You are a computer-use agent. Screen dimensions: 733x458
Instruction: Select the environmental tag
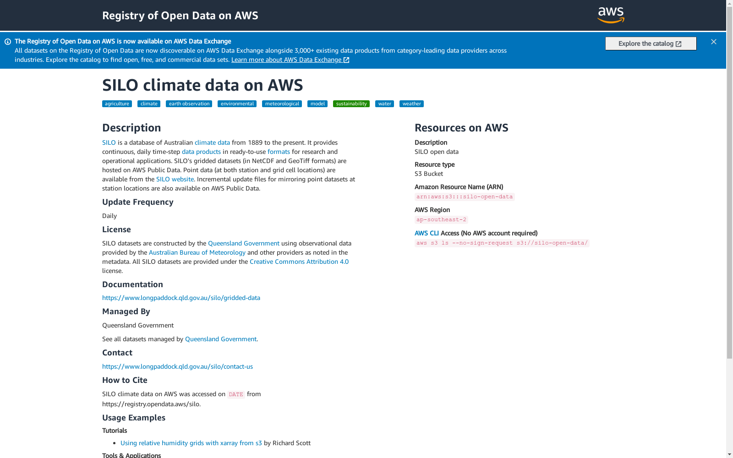237,104
